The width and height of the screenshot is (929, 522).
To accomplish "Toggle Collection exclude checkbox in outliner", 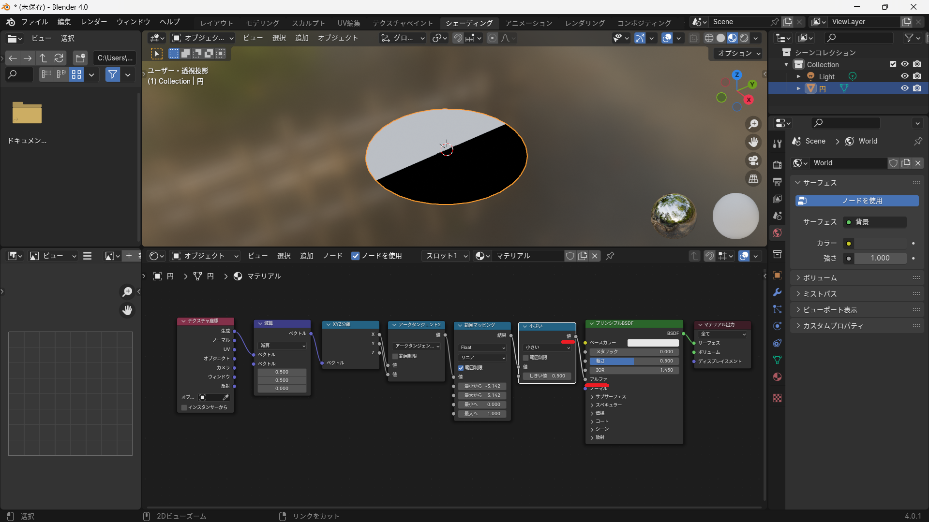I will pyautogui.click(x=893, y=64).
